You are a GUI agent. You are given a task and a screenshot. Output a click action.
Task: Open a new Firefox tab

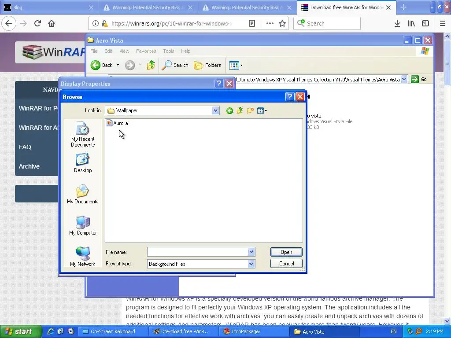coord(403,7)
